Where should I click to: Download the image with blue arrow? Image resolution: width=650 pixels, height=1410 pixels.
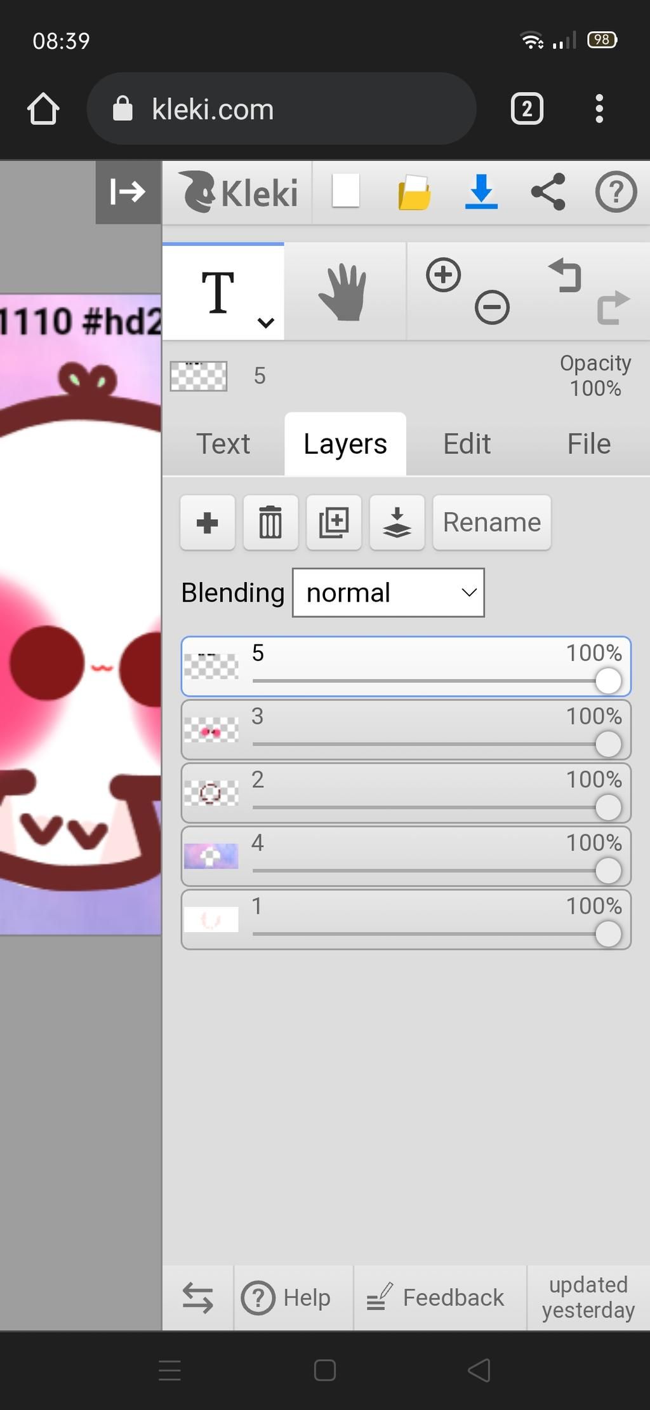pos(481,192)
